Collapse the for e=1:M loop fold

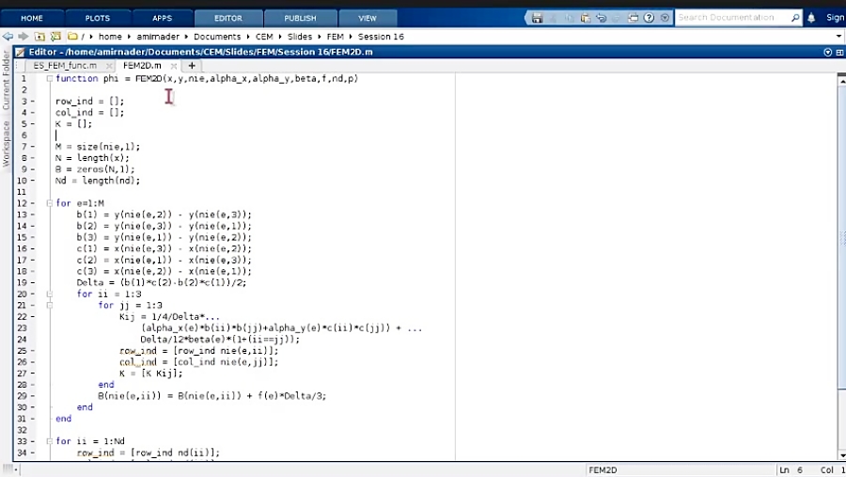[49, 203]
